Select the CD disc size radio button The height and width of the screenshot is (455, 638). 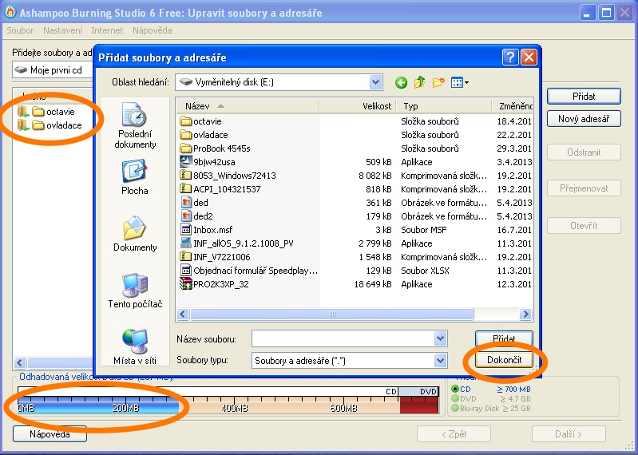(456, 389)
